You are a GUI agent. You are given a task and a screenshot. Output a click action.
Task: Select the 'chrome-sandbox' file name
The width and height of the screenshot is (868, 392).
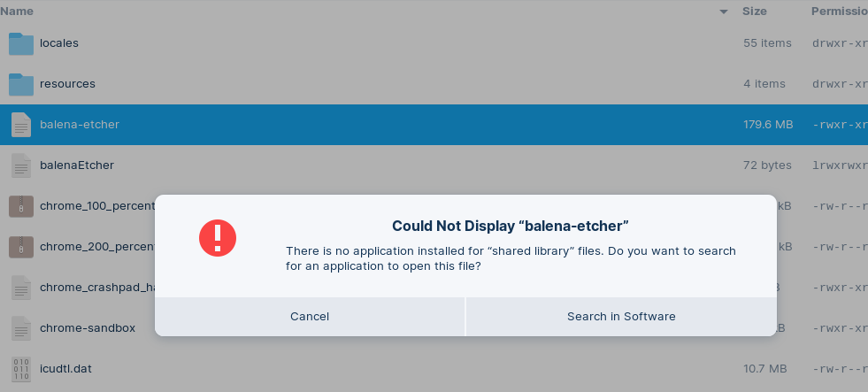point(88,328)
